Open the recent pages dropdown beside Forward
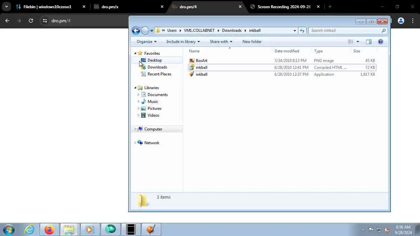The width and height of the screenshot is (420, 236). point(152,30)
